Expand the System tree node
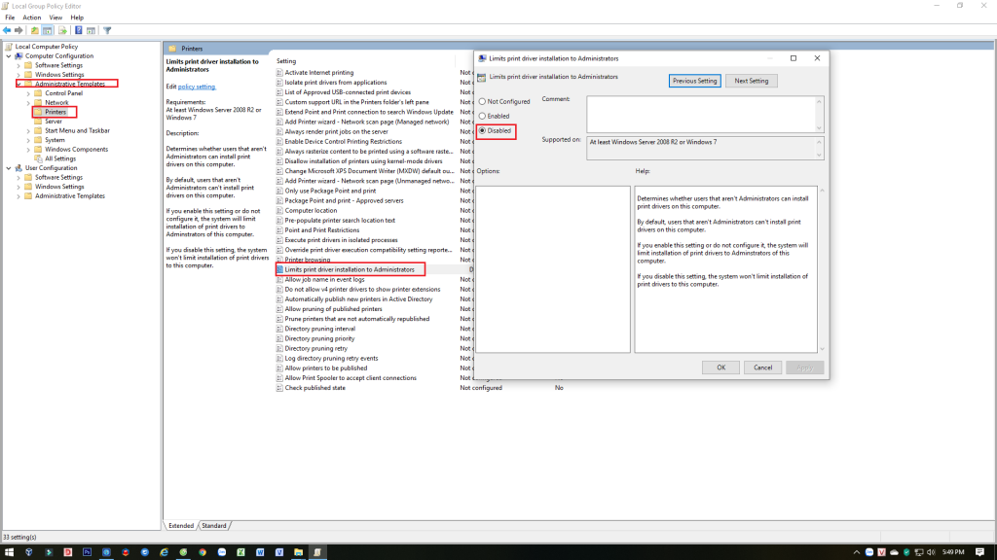This screenshot has width=997, height=560. click(28, 140)
